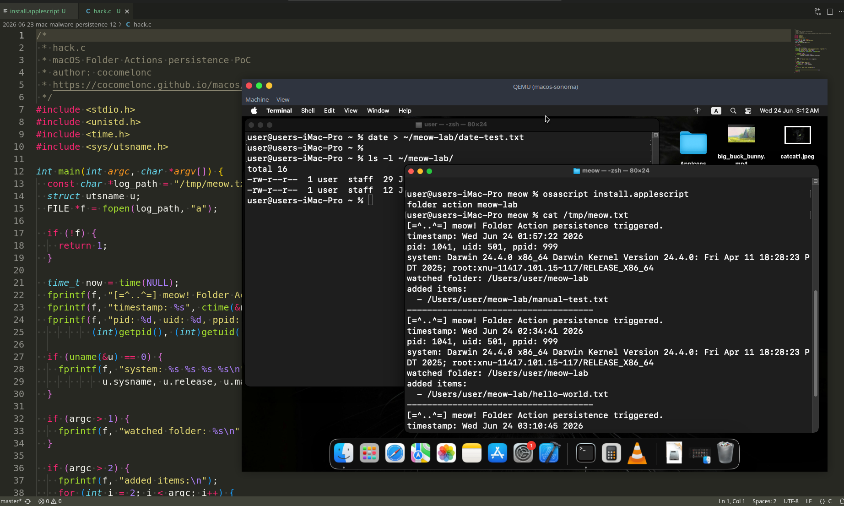Open the Edit menu in Terminal
The width and height of the screenshot is (844, 506).
(329, 111)
